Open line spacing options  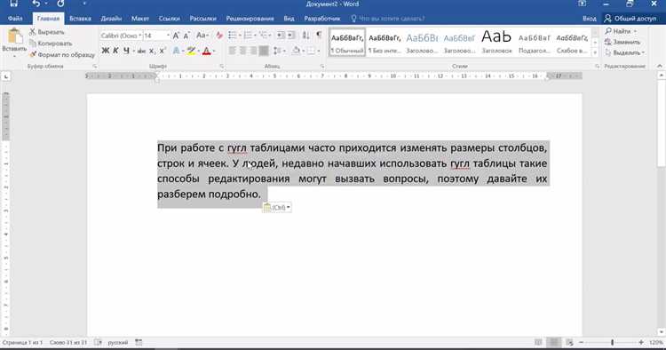pos(277,51)
